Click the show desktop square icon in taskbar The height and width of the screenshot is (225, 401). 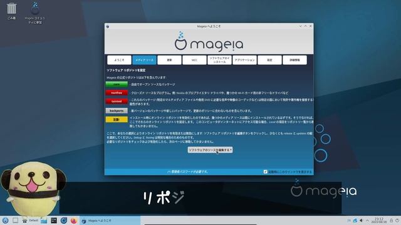(x=15, y=220)
